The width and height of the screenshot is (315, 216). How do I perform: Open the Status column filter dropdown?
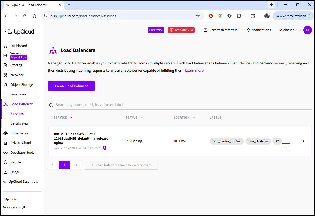point(142,118)
